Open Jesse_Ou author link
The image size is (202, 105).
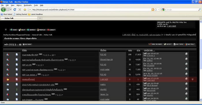(104, 94)
